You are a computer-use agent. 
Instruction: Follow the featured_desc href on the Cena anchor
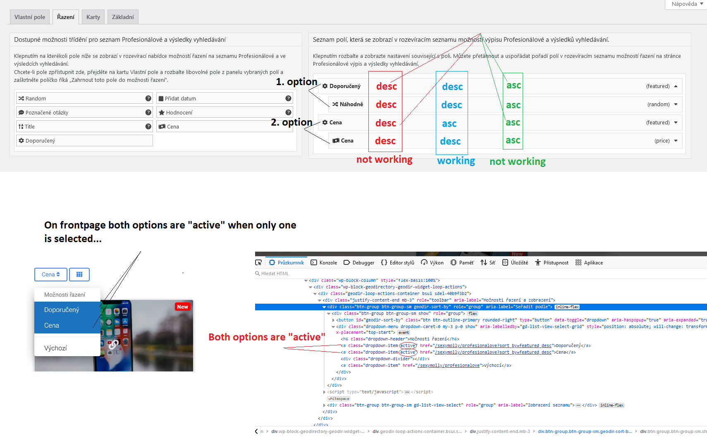click(x=493, y=352)
